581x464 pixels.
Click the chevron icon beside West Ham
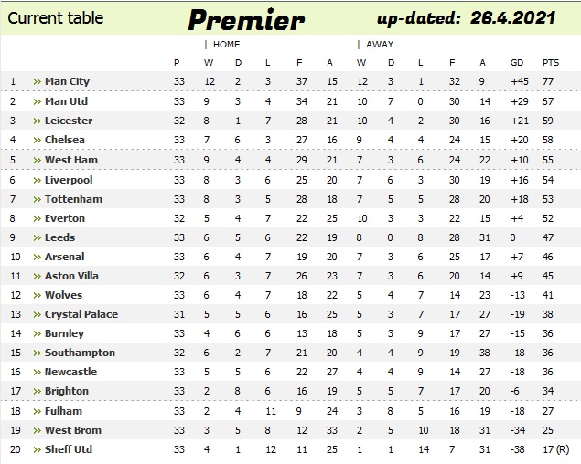pos(37,160)
